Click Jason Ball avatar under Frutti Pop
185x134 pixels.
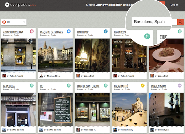(x=78, y=76)
